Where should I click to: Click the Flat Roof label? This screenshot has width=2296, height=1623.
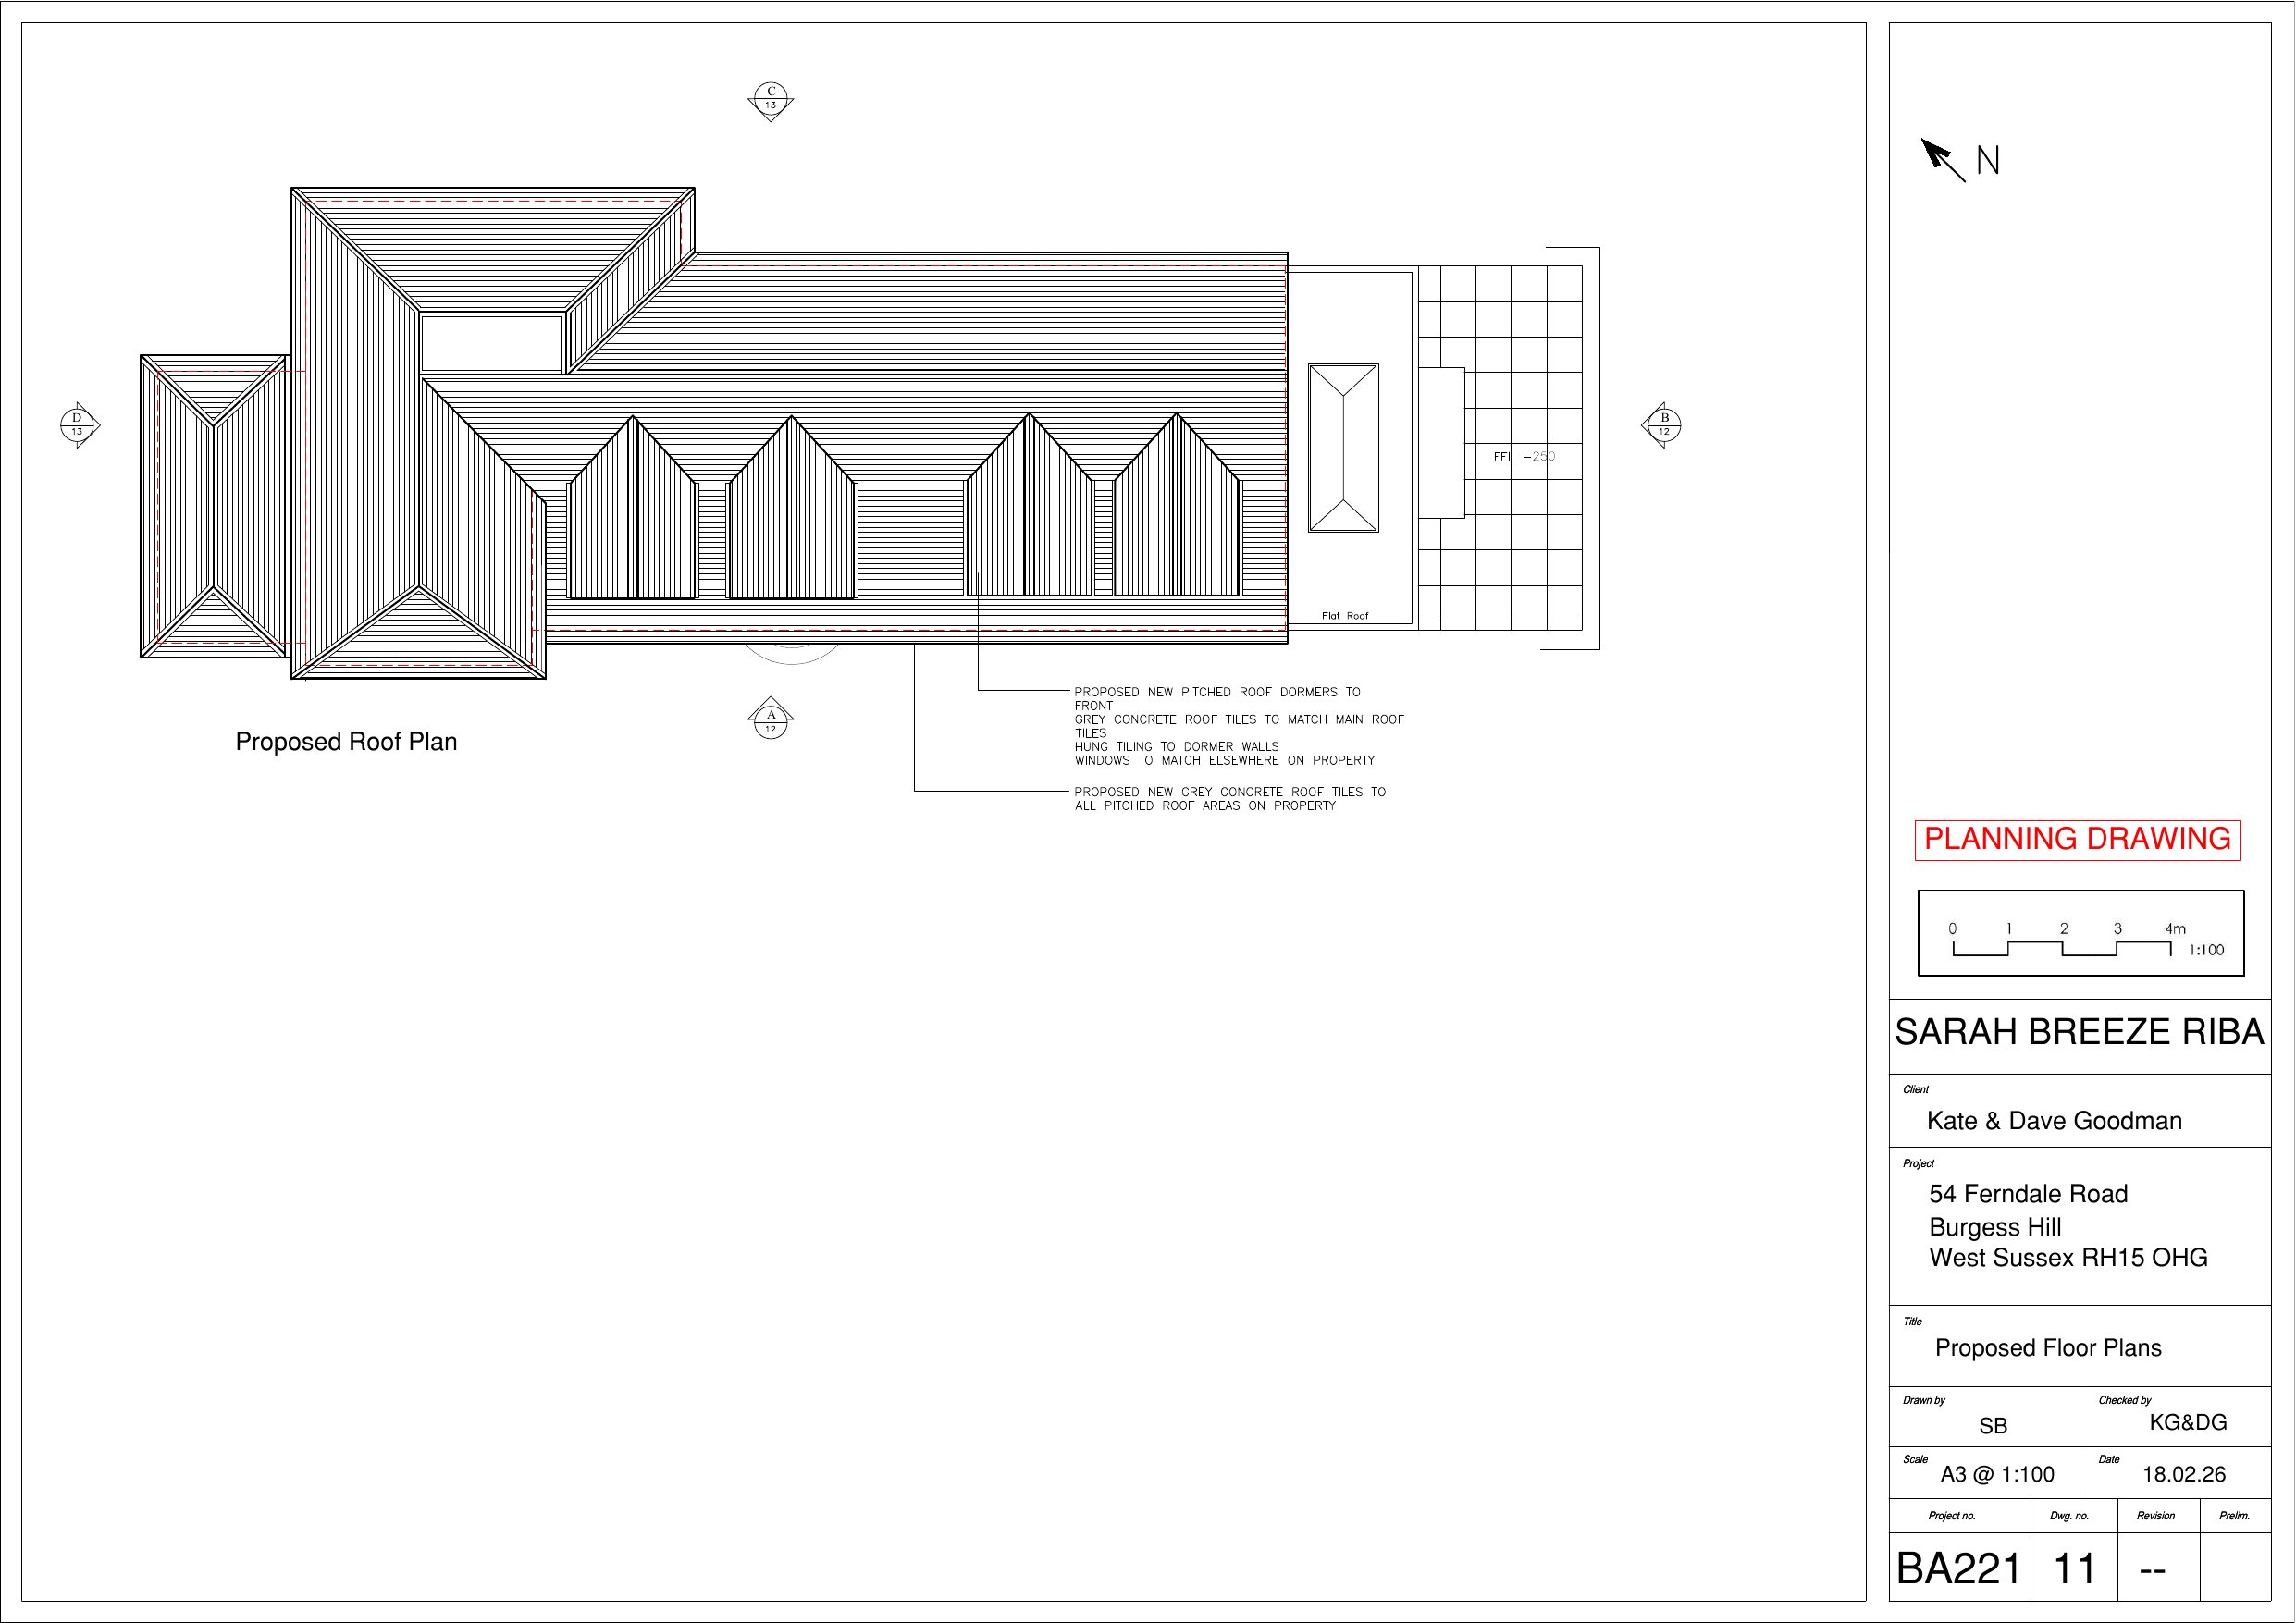click(1344, 616)
